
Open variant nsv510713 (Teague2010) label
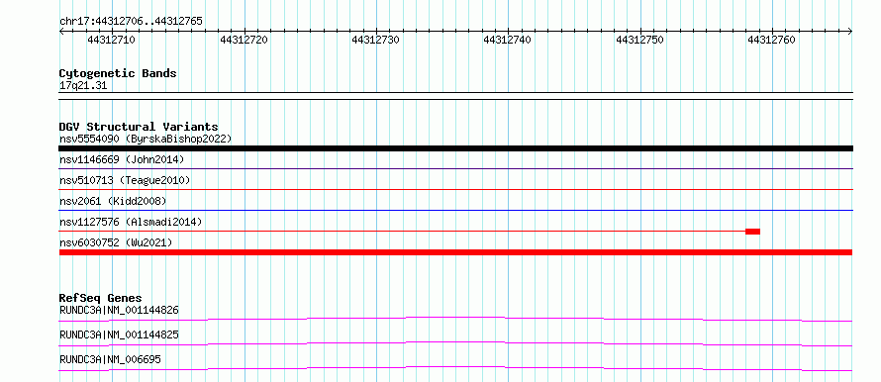125,180
